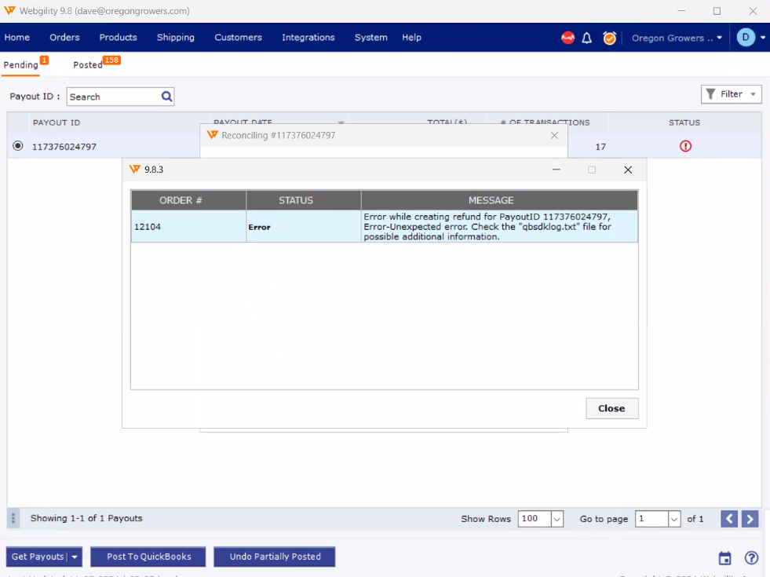This screenshot has height=577, width=770.
Task: Click the PAYOUT ID column header
Action: tap(56, 122)
